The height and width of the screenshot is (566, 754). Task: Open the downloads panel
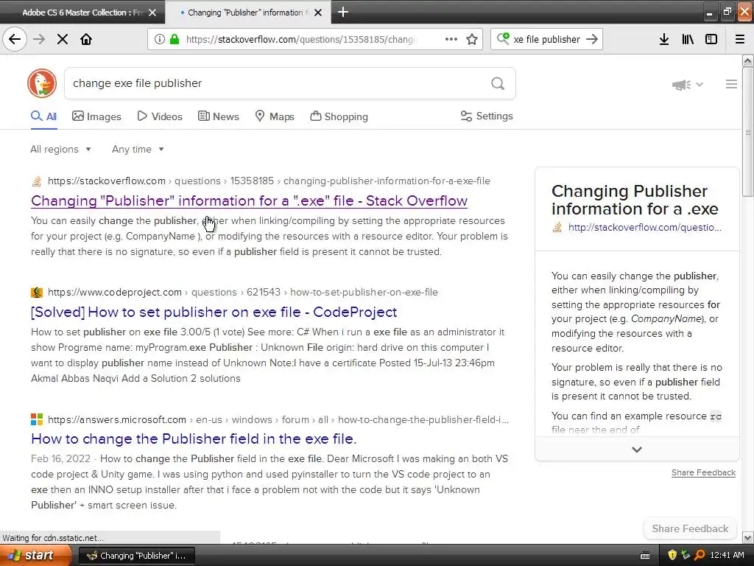click(x=664, y=39)
